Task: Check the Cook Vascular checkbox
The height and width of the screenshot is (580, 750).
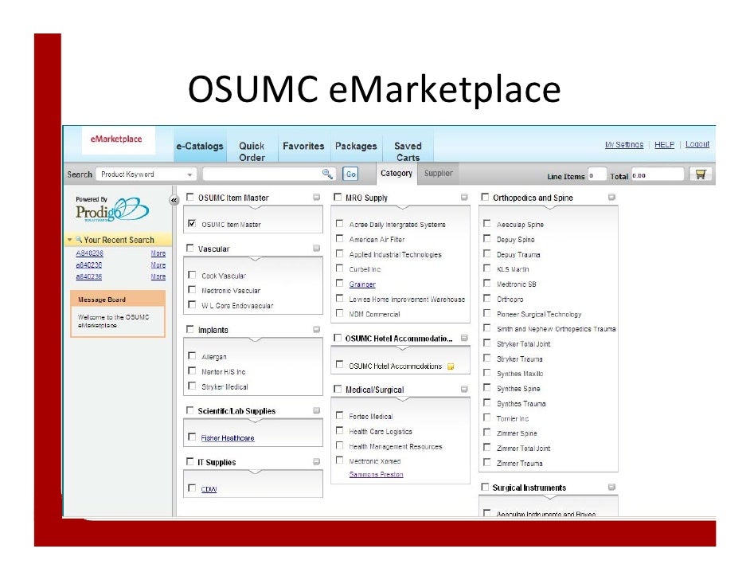Action: click(x=192, y=275)
